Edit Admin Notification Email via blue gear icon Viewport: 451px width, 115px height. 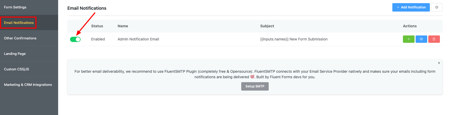[x=421, y=39]
